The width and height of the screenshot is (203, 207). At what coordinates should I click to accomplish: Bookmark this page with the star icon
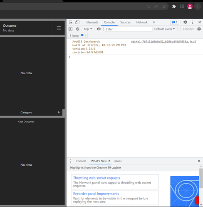pyautogui.click(x=164, y=6)
